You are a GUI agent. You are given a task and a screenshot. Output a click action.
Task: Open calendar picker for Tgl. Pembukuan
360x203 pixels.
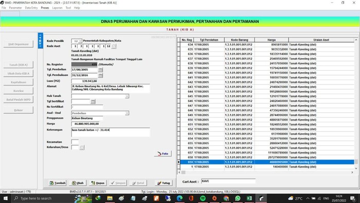tap(101, 75)
